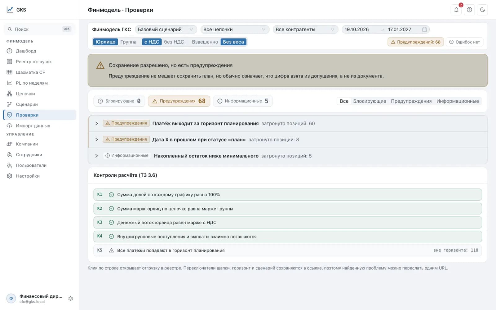
Task: Click the Цепочки hierarchy icon
Action: [10, 94]
